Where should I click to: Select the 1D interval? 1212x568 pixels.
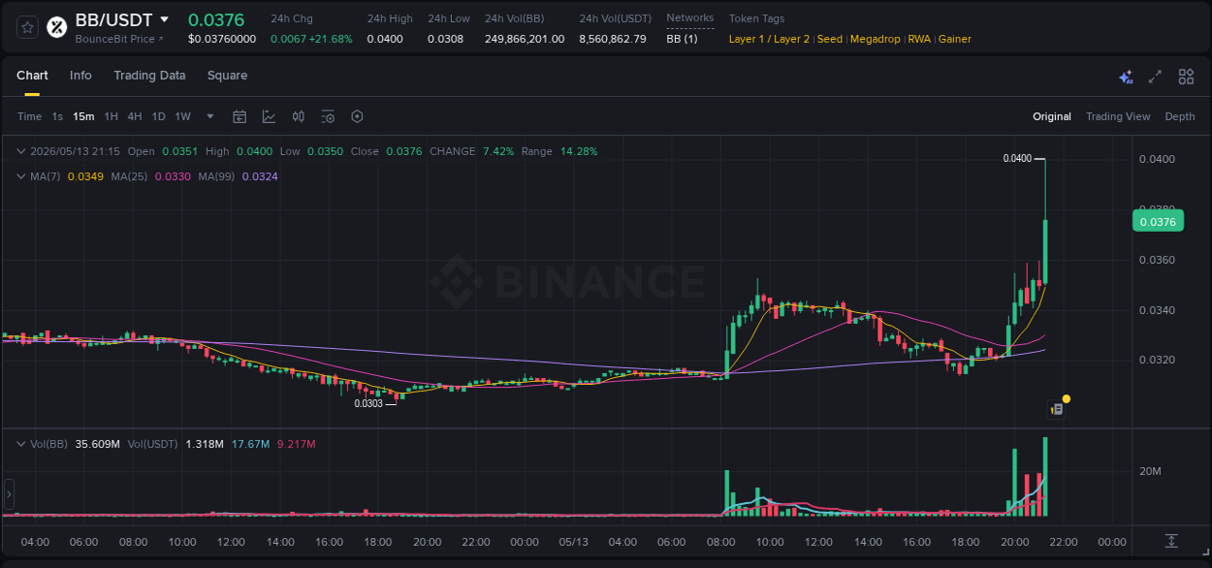(158, 116)
